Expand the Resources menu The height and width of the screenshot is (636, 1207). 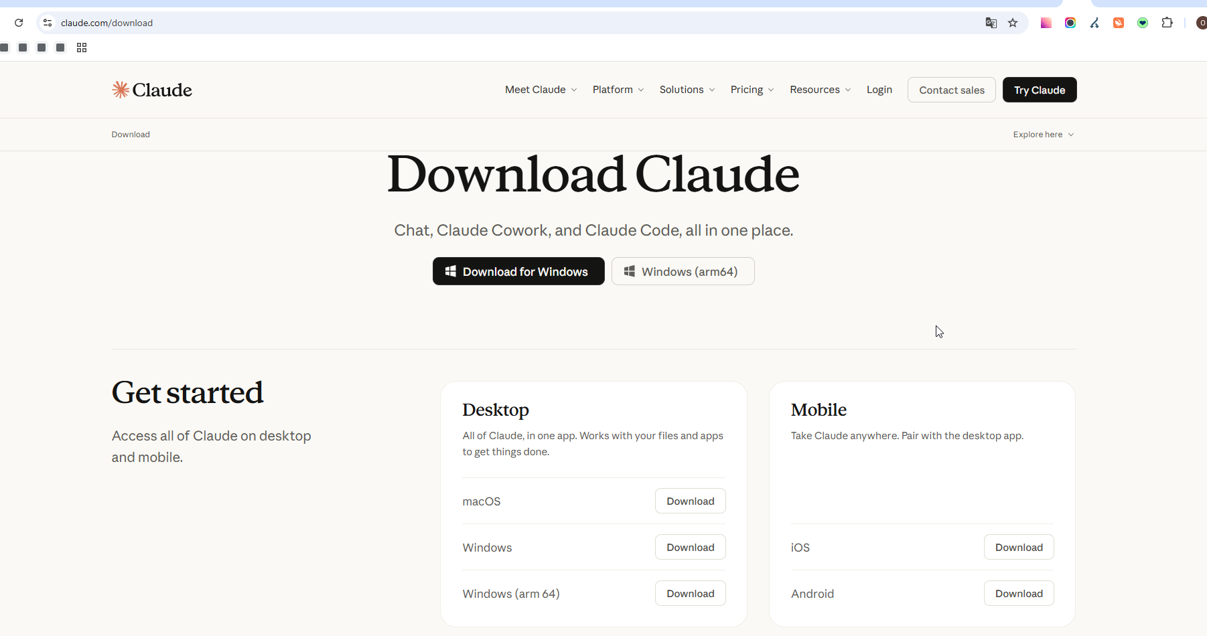tap(821, 90)
